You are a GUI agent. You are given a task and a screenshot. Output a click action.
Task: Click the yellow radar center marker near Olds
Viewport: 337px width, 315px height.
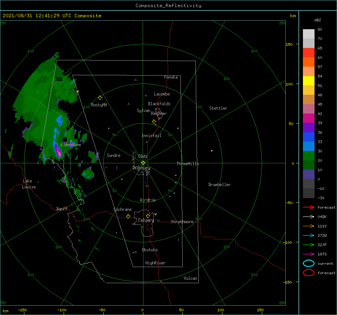(143, 163)
